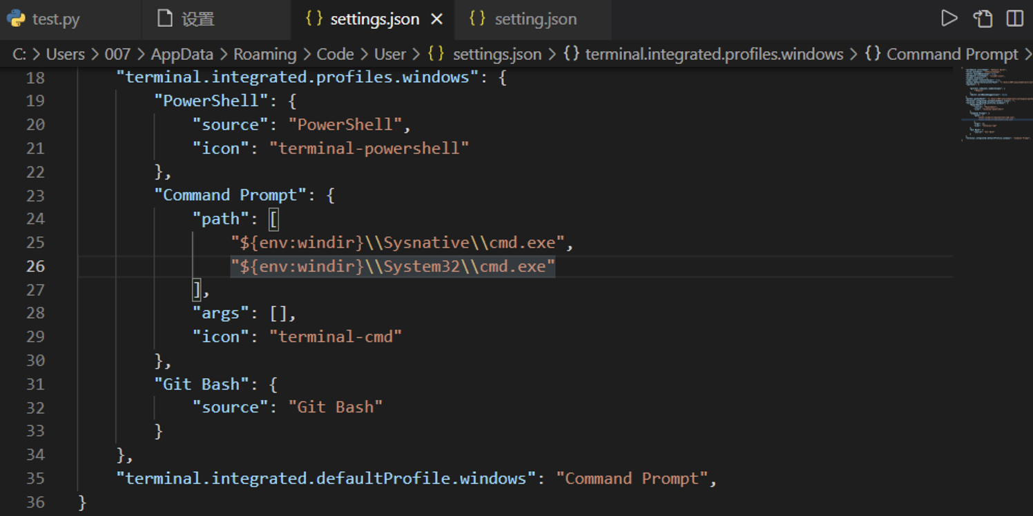Screen dimensions: 1033x516
Task: Click the braces icon on setting.json tab
Action: [477, 19]
